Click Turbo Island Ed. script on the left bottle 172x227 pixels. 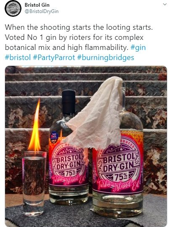click(68, 180)
